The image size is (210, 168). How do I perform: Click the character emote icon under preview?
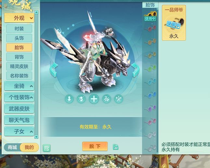[x=81, y=99]
